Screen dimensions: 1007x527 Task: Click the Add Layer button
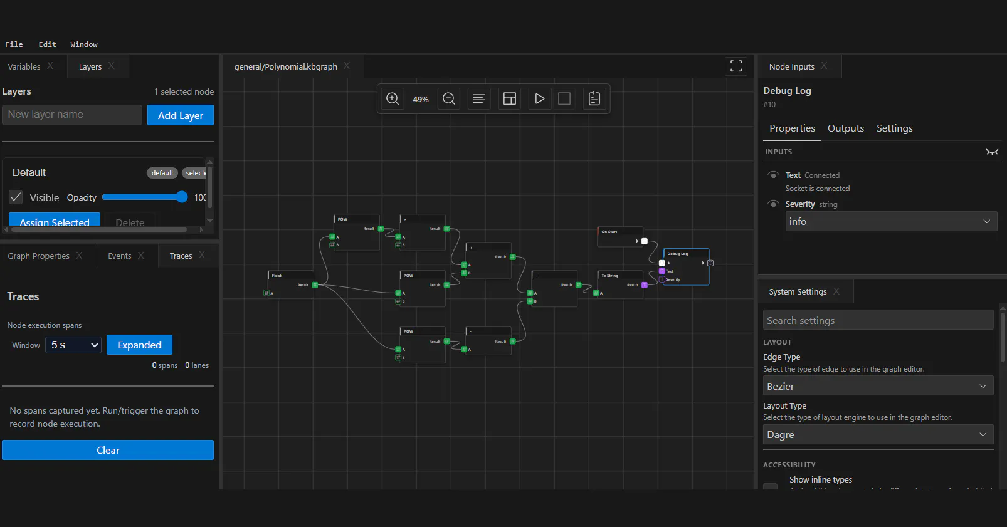pos(181,115)
